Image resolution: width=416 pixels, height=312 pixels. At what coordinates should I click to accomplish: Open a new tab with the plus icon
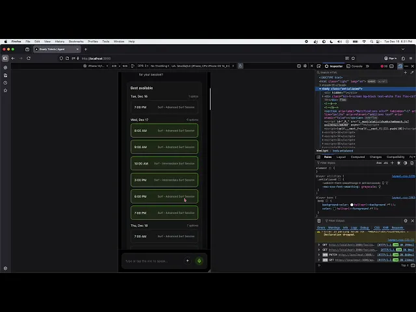point(85,49)
